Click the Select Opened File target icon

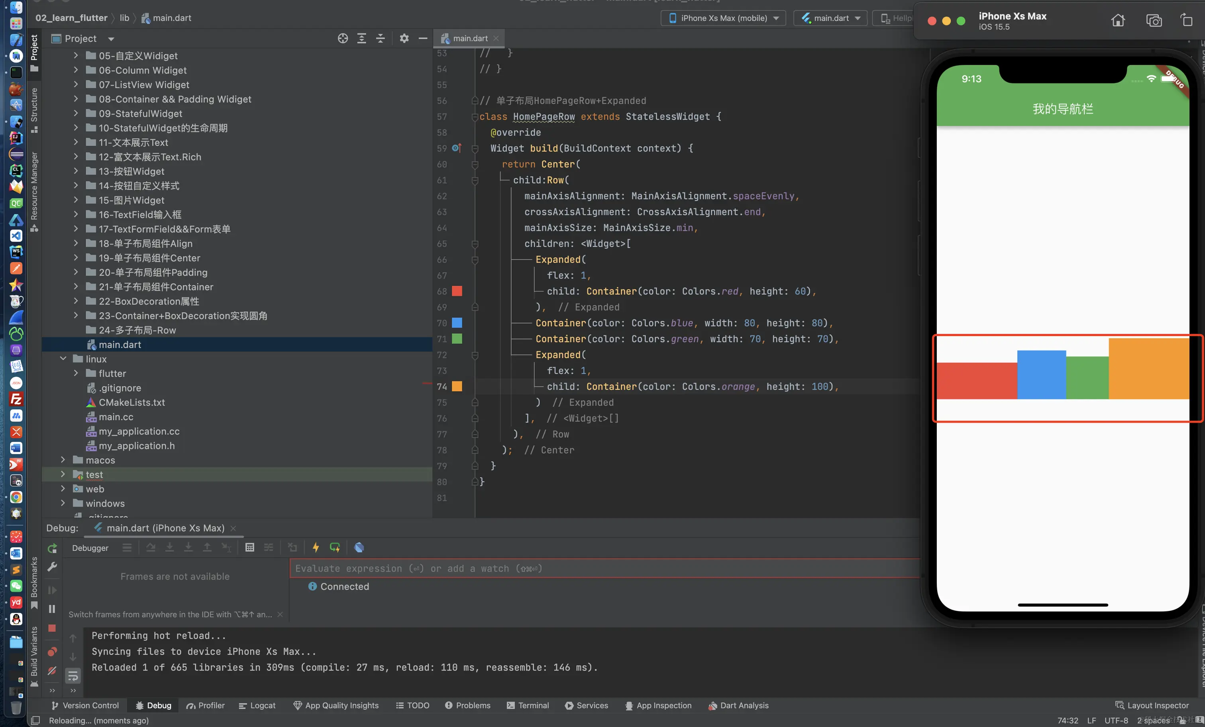click(343, 39)
